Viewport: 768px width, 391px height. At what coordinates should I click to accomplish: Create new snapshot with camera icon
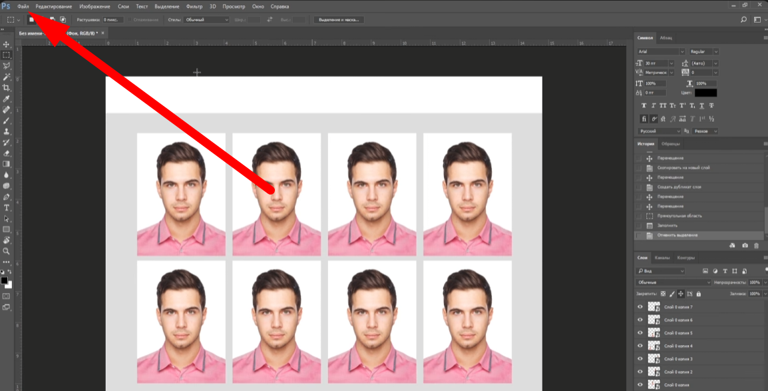click(x=745, y=246)
